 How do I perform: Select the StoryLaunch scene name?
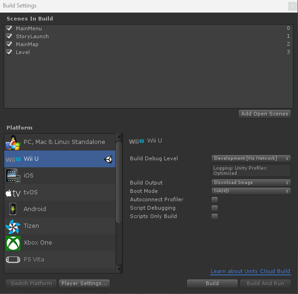(x=32, y=36)
